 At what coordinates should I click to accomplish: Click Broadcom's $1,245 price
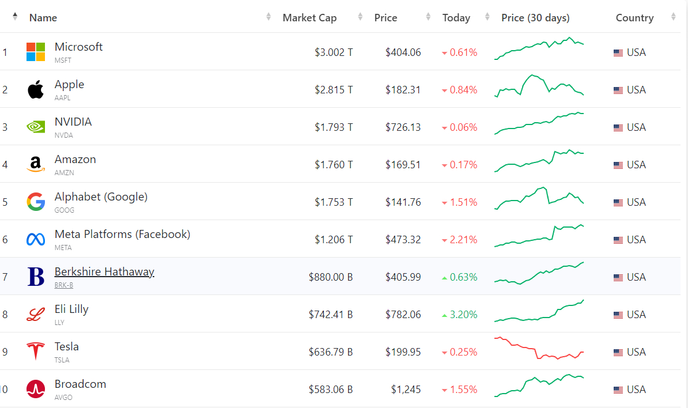pyautogui.click(x=406, y=390)
